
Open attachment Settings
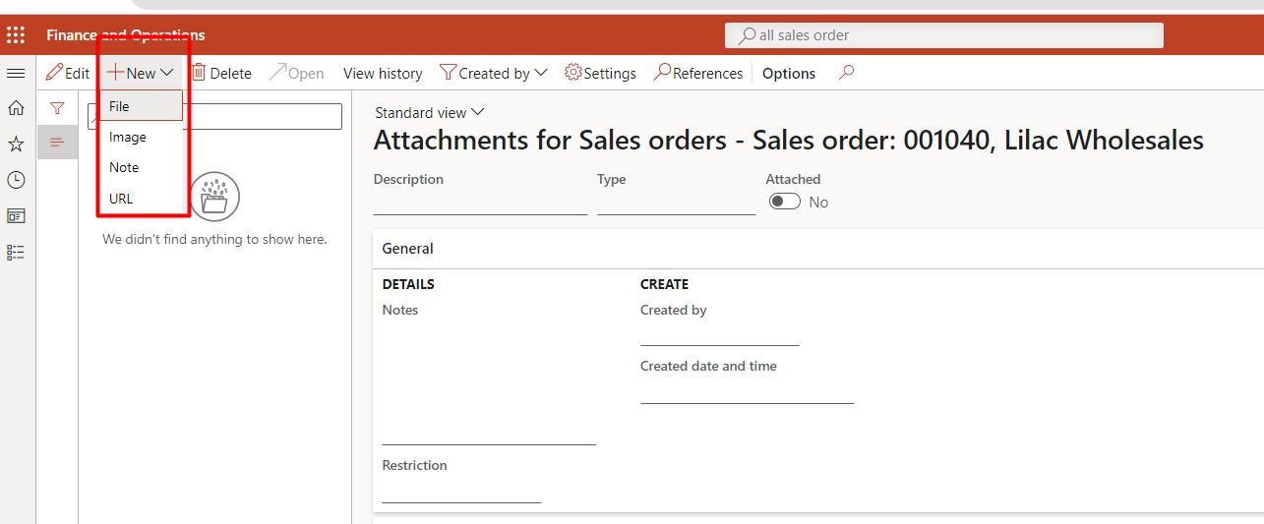click(x=600, y=73)
